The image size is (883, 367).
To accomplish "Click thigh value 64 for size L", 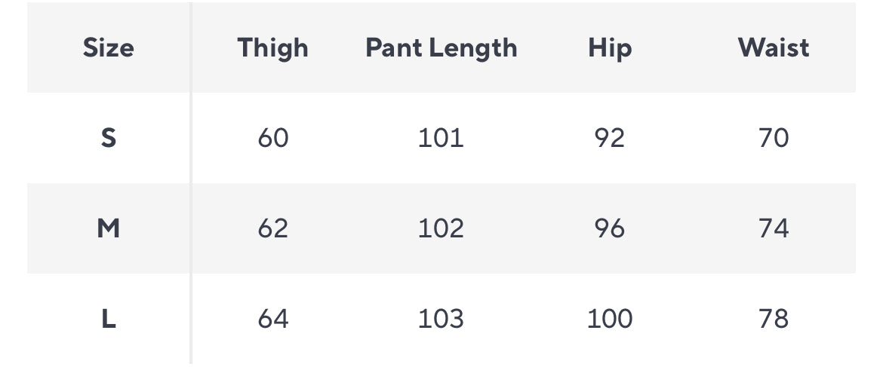I will click(x=272, y=320).
